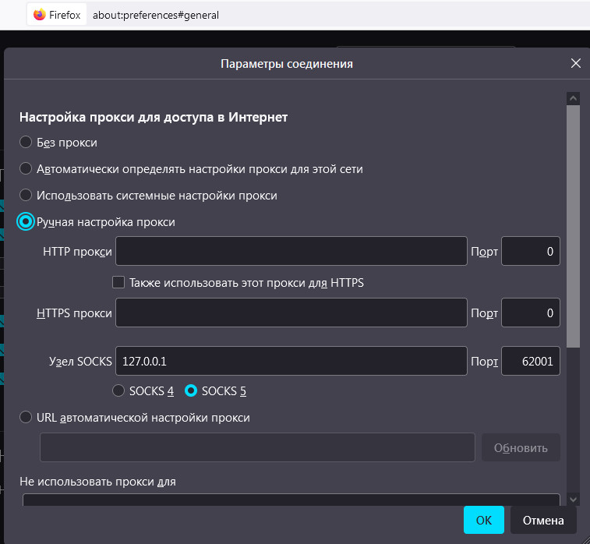Click the HTTP proxy port field

(530, 252)
